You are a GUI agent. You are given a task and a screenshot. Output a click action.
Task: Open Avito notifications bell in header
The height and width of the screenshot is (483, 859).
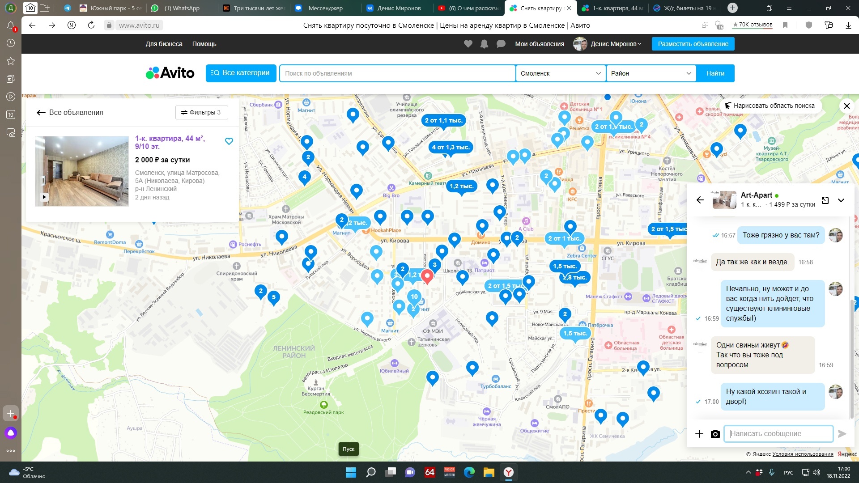pyautogui.click(x=484, y=44)
